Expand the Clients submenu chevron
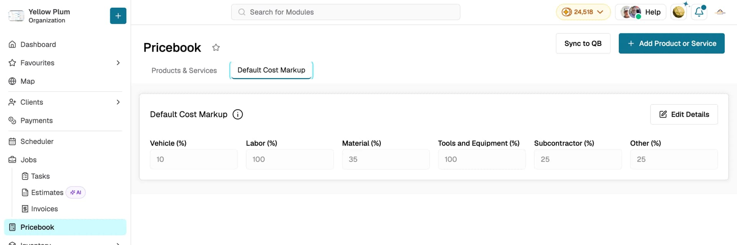Viewport: 737px width, 245px height. (x=118, y=102)
